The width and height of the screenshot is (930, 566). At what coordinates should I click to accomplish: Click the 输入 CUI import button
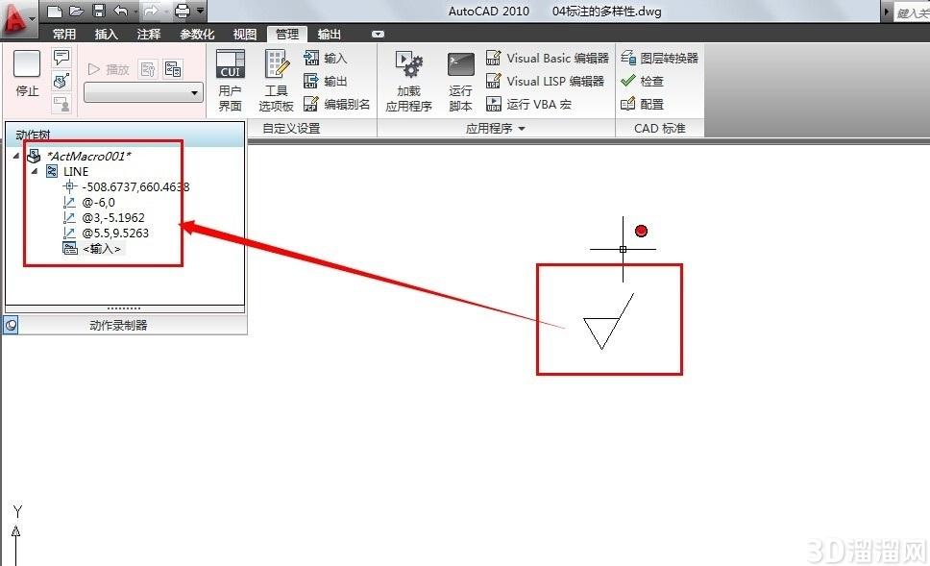point(325,59)
